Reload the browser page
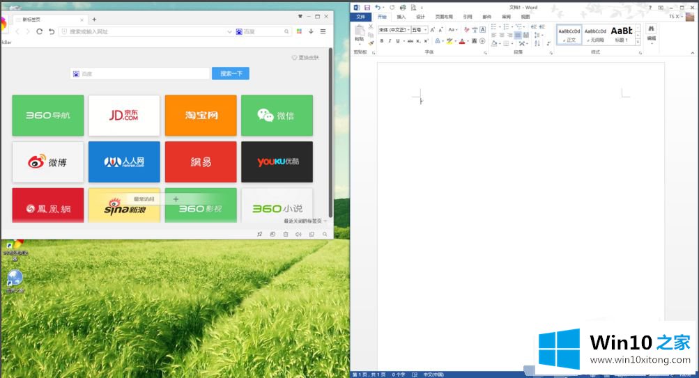699x378 pixels. 39,31
